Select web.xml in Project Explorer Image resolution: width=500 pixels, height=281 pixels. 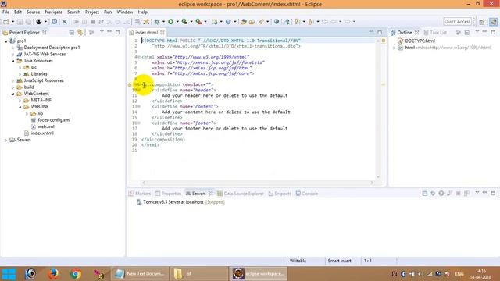(46, 126)
